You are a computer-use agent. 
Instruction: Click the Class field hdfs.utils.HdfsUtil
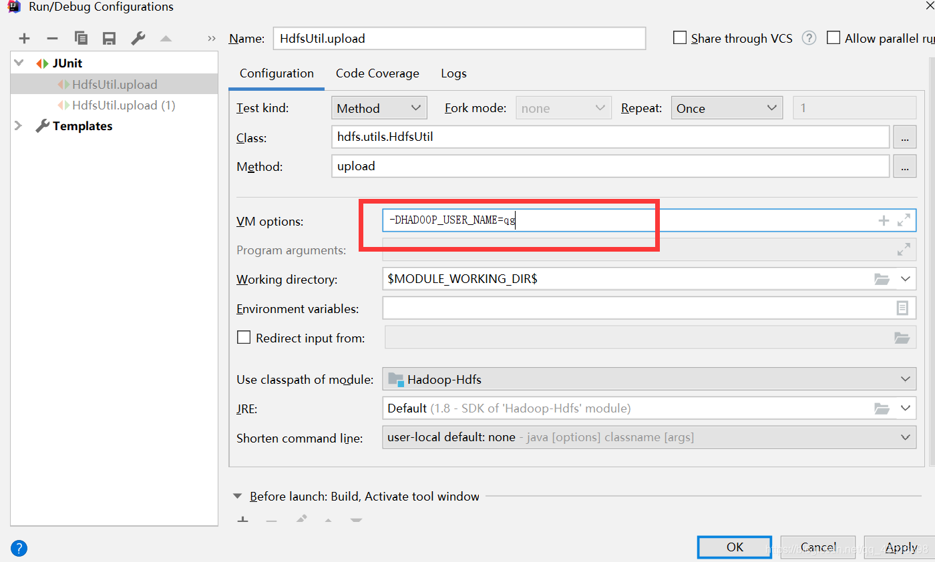coord(610,137)
